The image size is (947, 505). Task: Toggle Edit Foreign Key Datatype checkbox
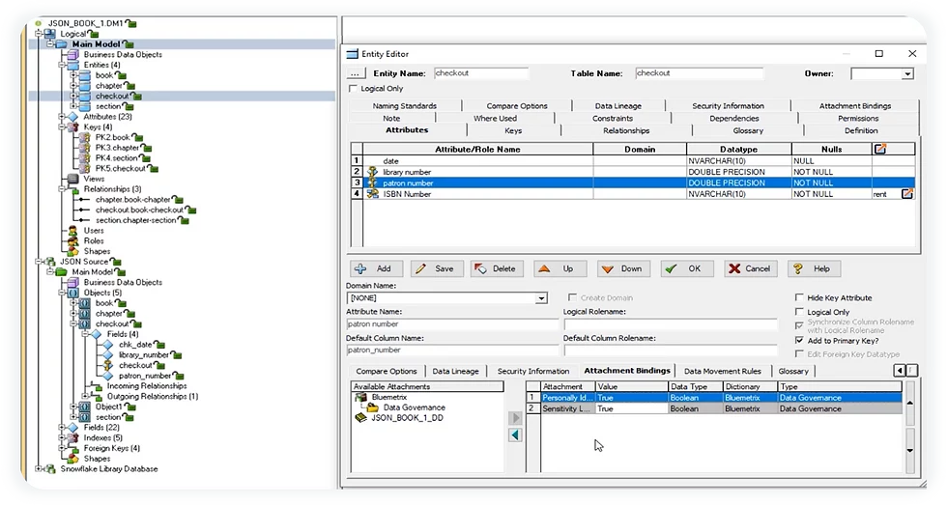point(799,354)
